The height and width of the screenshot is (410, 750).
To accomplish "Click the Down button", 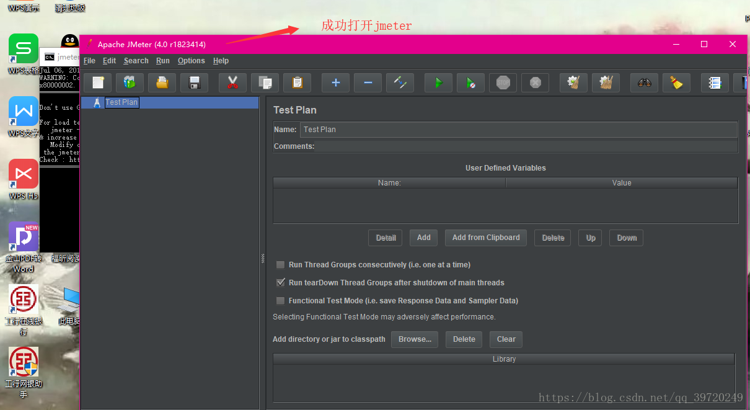I will (x=627, y=238).
